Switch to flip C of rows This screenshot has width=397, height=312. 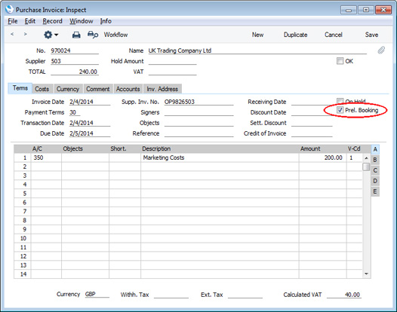[375, 170]
